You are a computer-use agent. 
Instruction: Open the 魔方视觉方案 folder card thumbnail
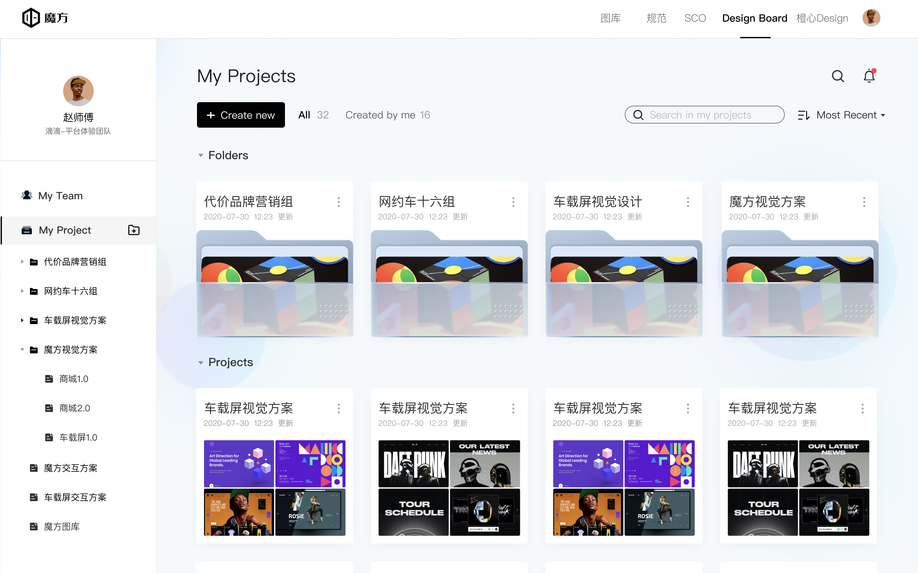coord(800,283)
